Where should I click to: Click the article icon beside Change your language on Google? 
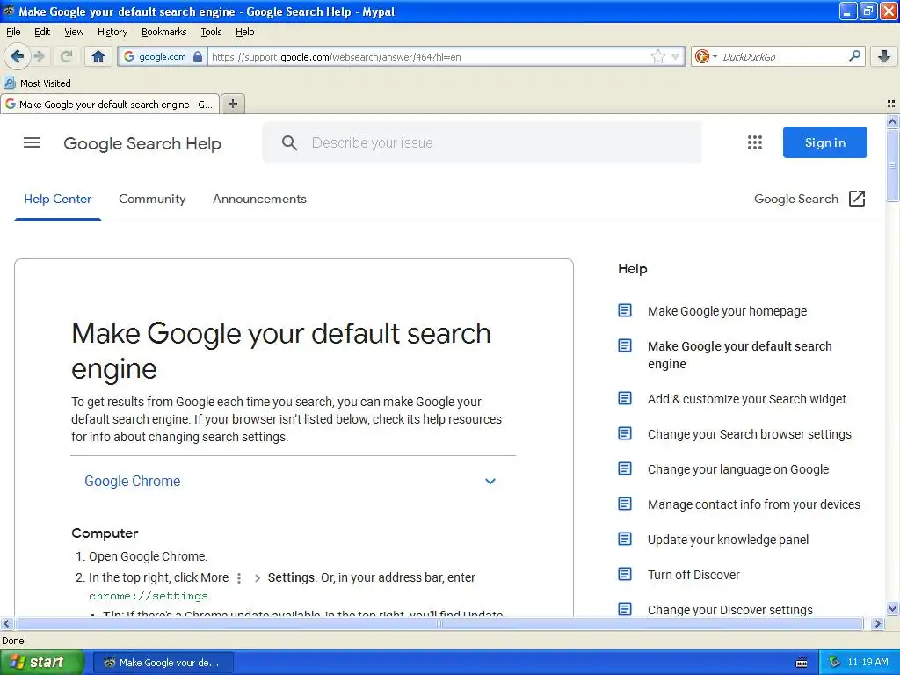tap(625, 469)
